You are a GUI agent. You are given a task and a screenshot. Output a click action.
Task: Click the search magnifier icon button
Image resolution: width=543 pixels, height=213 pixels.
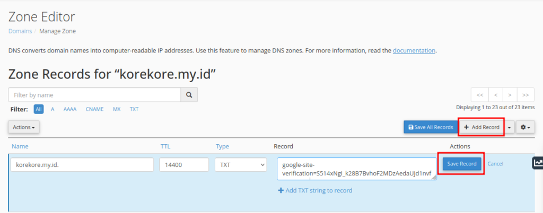pos(189,95)
